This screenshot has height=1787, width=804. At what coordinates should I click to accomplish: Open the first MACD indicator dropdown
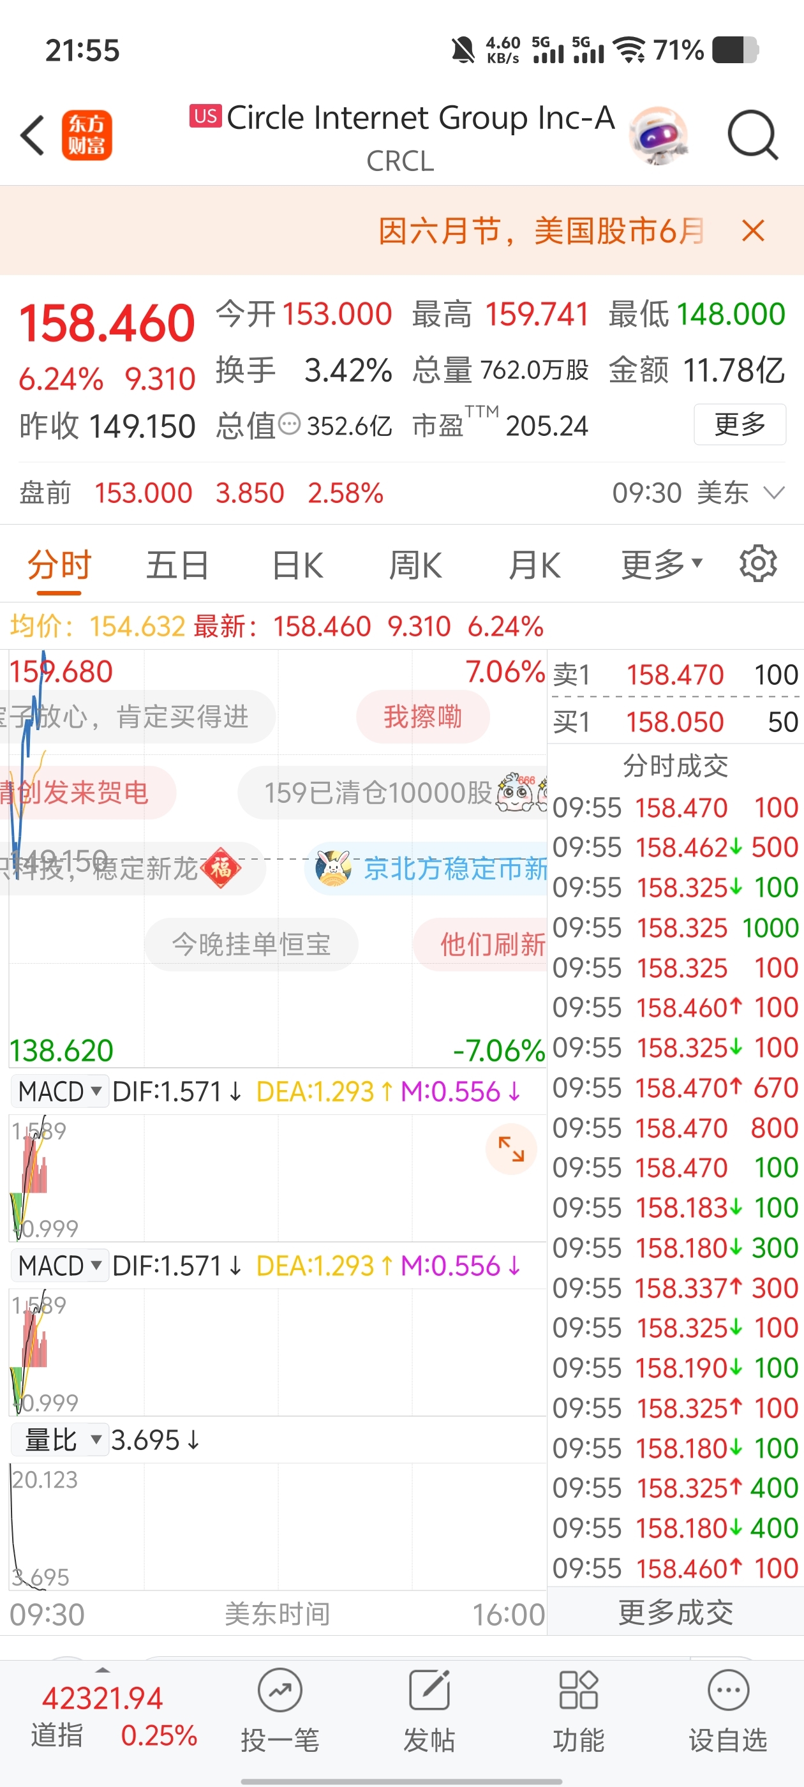[x=59, y=1091]
